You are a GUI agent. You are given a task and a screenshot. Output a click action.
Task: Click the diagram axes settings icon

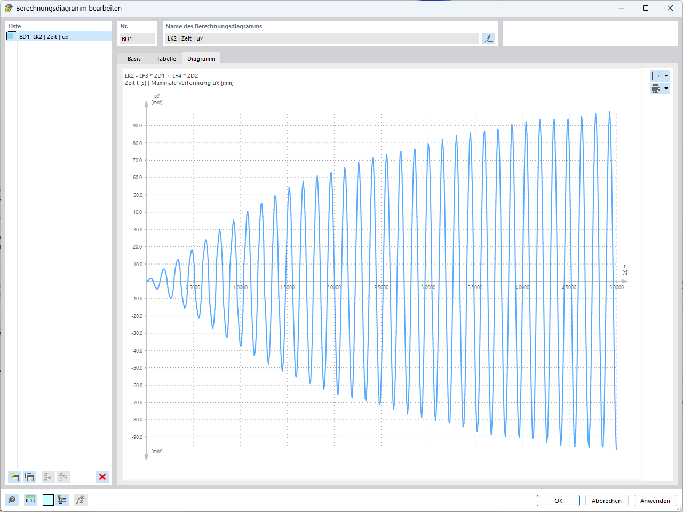(656, 76)
